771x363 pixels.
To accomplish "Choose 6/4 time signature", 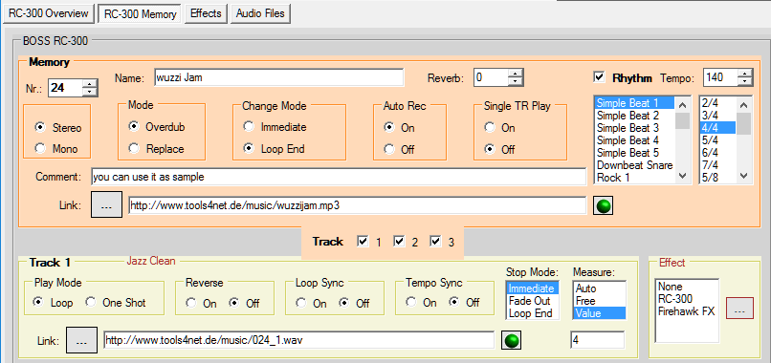I will click(717, 152).
